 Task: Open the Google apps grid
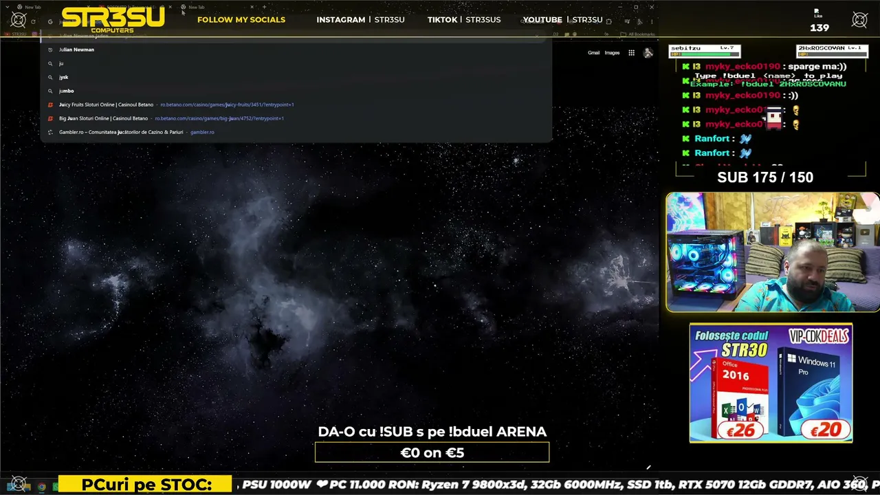click(631, 53)
